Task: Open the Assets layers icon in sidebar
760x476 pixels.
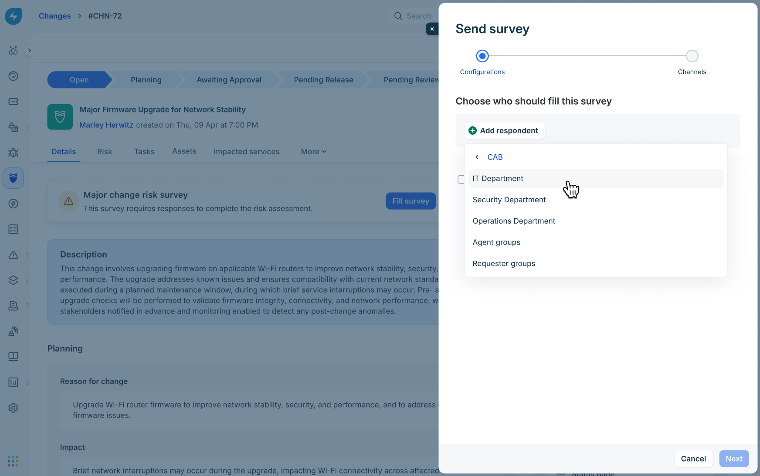Action: pos(14,280)
